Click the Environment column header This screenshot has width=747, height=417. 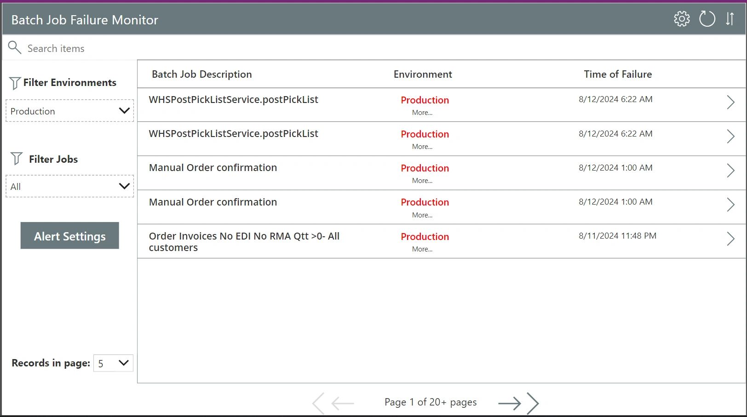(x=422, y=74)
